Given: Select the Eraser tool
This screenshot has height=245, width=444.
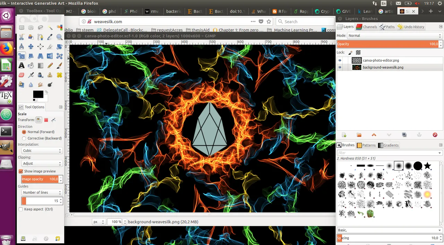Looking at the screenshot, I should point(22,75).
